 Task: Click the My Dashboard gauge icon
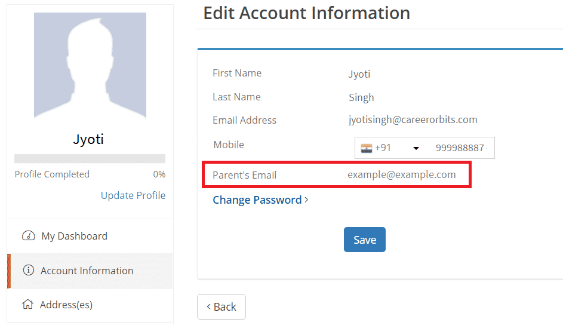[29, 235]
